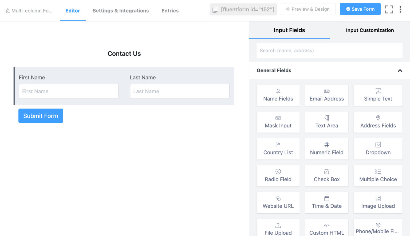Add a Country List field
This screenshot has height=236, width=410.
click(x=278, y=149)
